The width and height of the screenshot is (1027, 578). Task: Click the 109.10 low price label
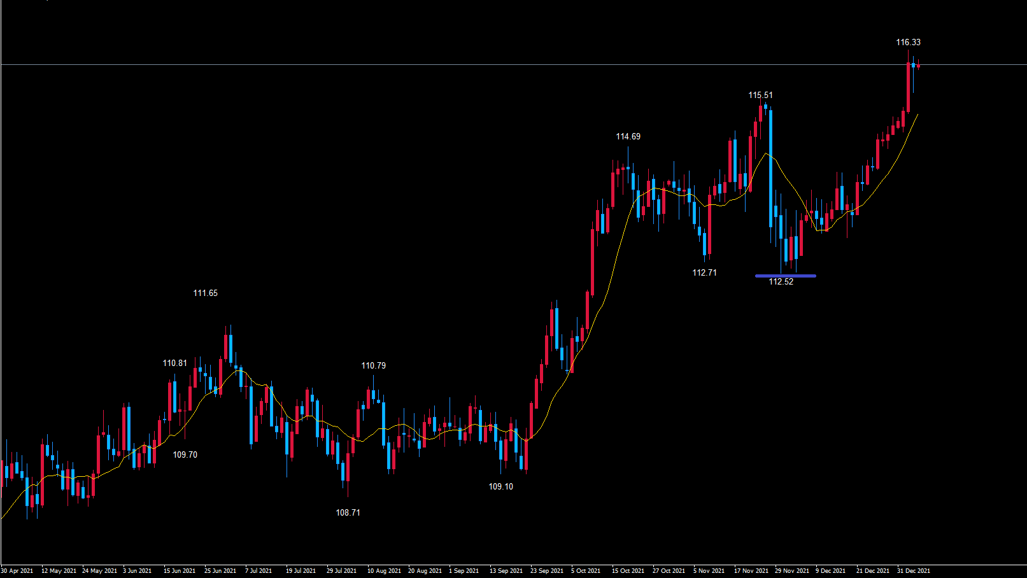tap(500, 487)
